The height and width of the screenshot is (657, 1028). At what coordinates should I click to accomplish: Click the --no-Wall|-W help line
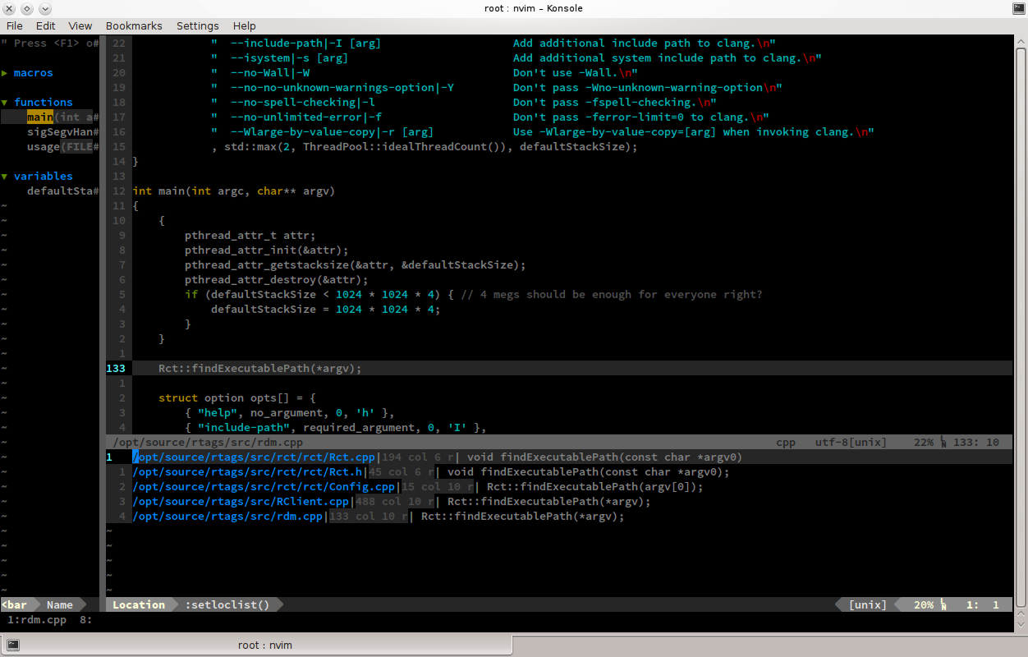click(425, 73)
